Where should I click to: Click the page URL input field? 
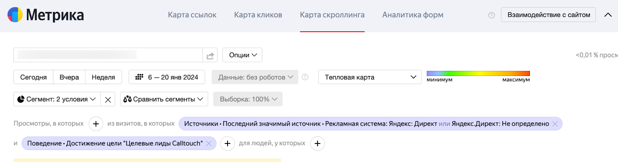click(108, 55)
